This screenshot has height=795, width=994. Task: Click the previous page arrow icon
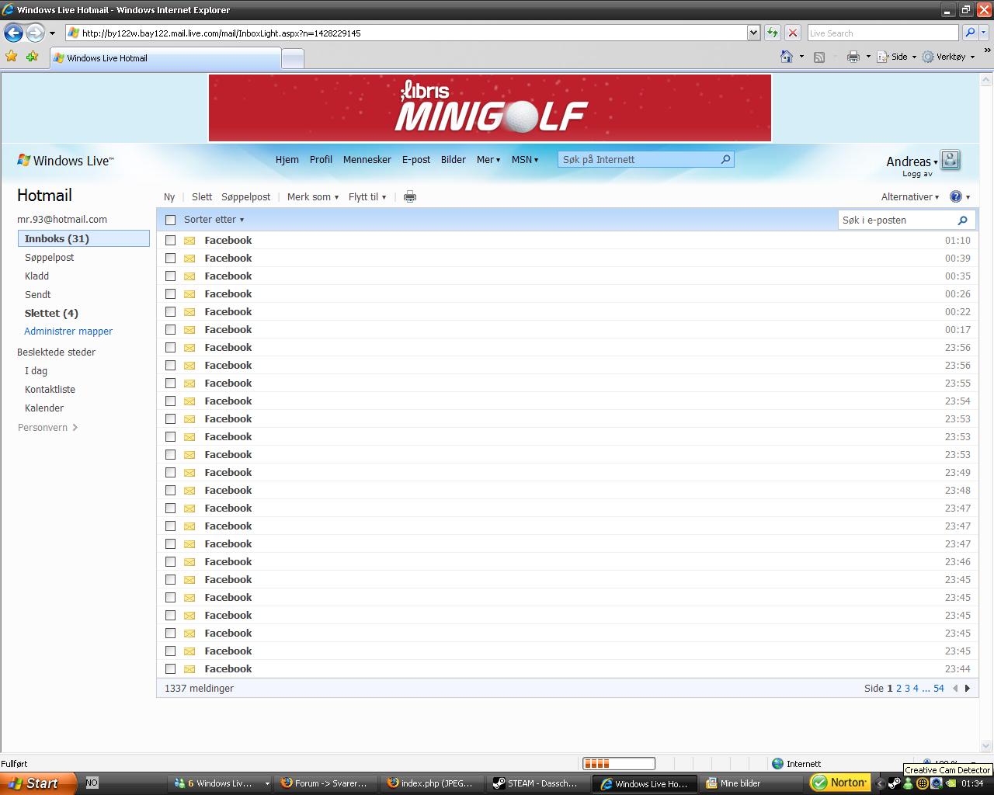coord(955,689)
